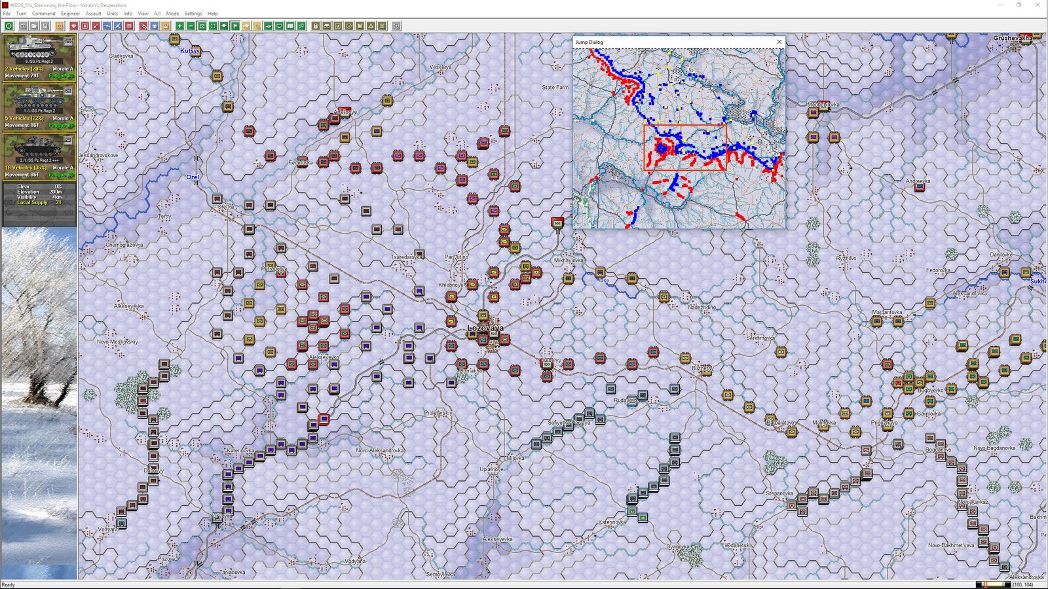Click the blue crossed-tools toolbar icon
Viewport: 1048px width, 589px height.
coord(118,26)
